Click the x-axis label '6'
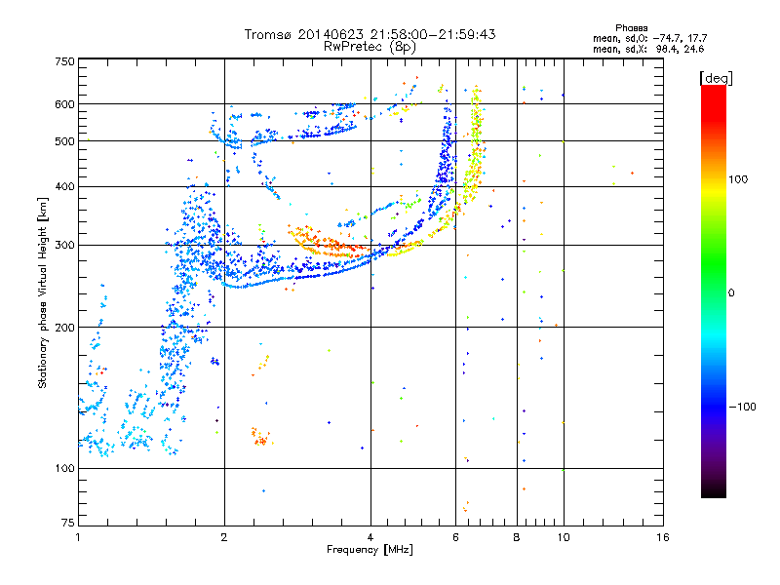Viewport: 780px width, 585px height. [455, 537]
